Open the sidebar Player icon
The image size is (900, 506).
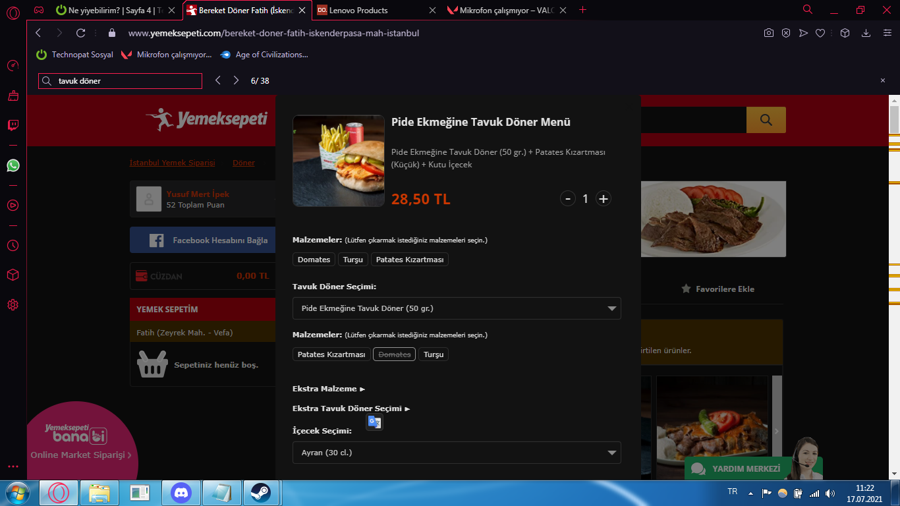(x=13, y=205)
